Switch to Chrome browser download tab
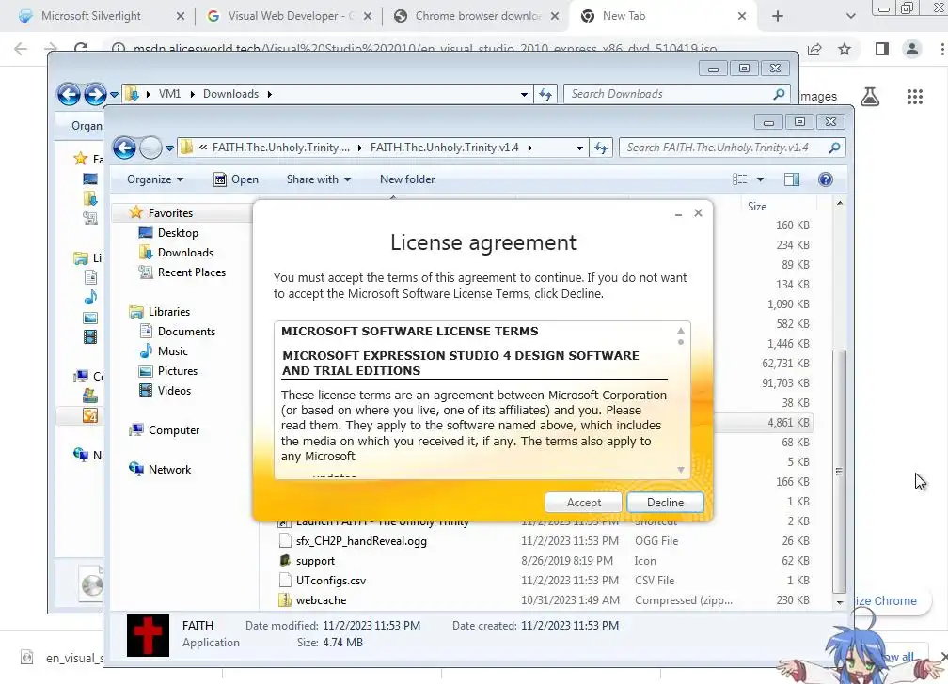This screenshot has height=684, width=948. (x=478, y=16)
